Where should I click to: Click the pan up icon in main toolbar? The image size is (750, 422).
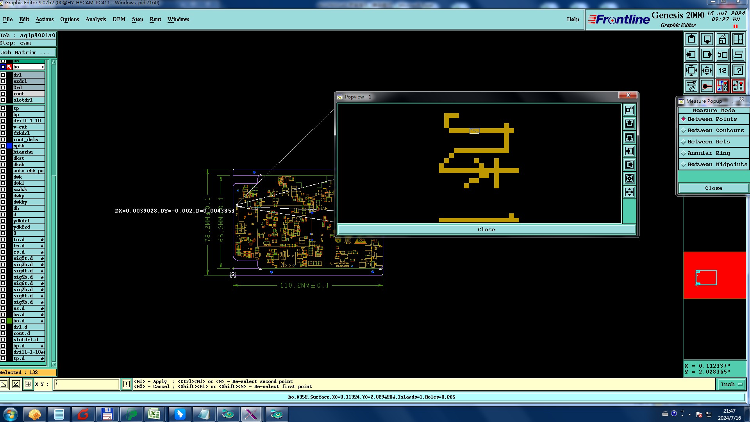click(x=691, y=39)
